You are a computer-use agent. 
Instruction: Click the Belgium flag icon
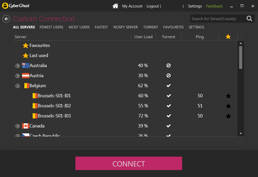27,86
